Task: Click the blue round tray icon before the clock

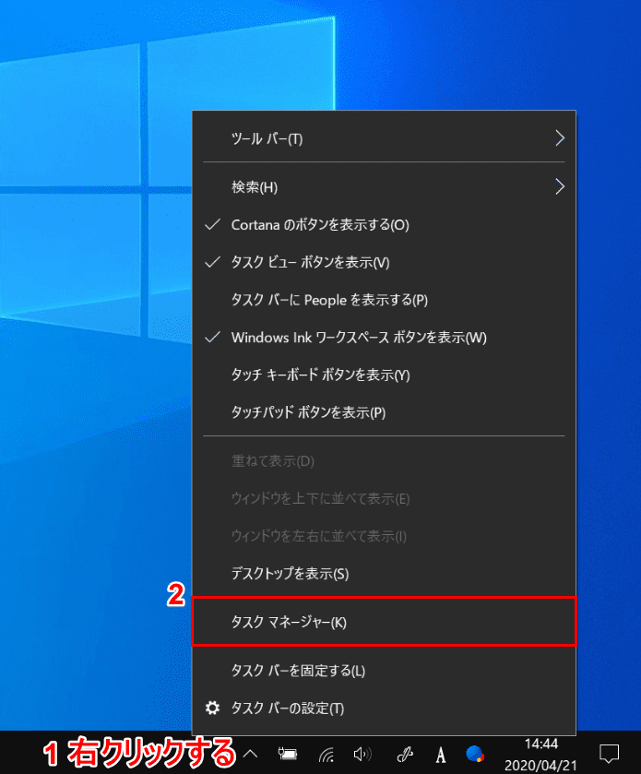Action: click(474, 754)
